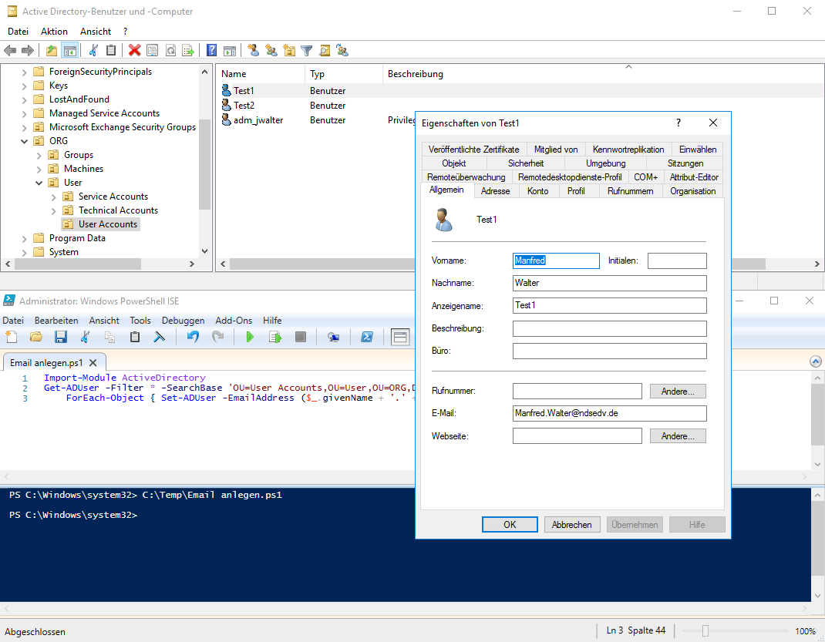Viewport: 825px width, 642px height.
Task: Open the Debuggen menu in PowerShell ISE
Action: pyautogui.click(x=183, y=321)
